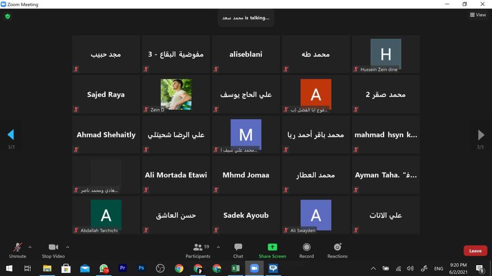Open the Participants list

pos(198,250)
